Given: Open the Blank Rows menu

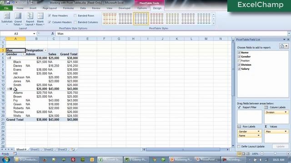Looking at the screenshot, I should pos(40,19).
